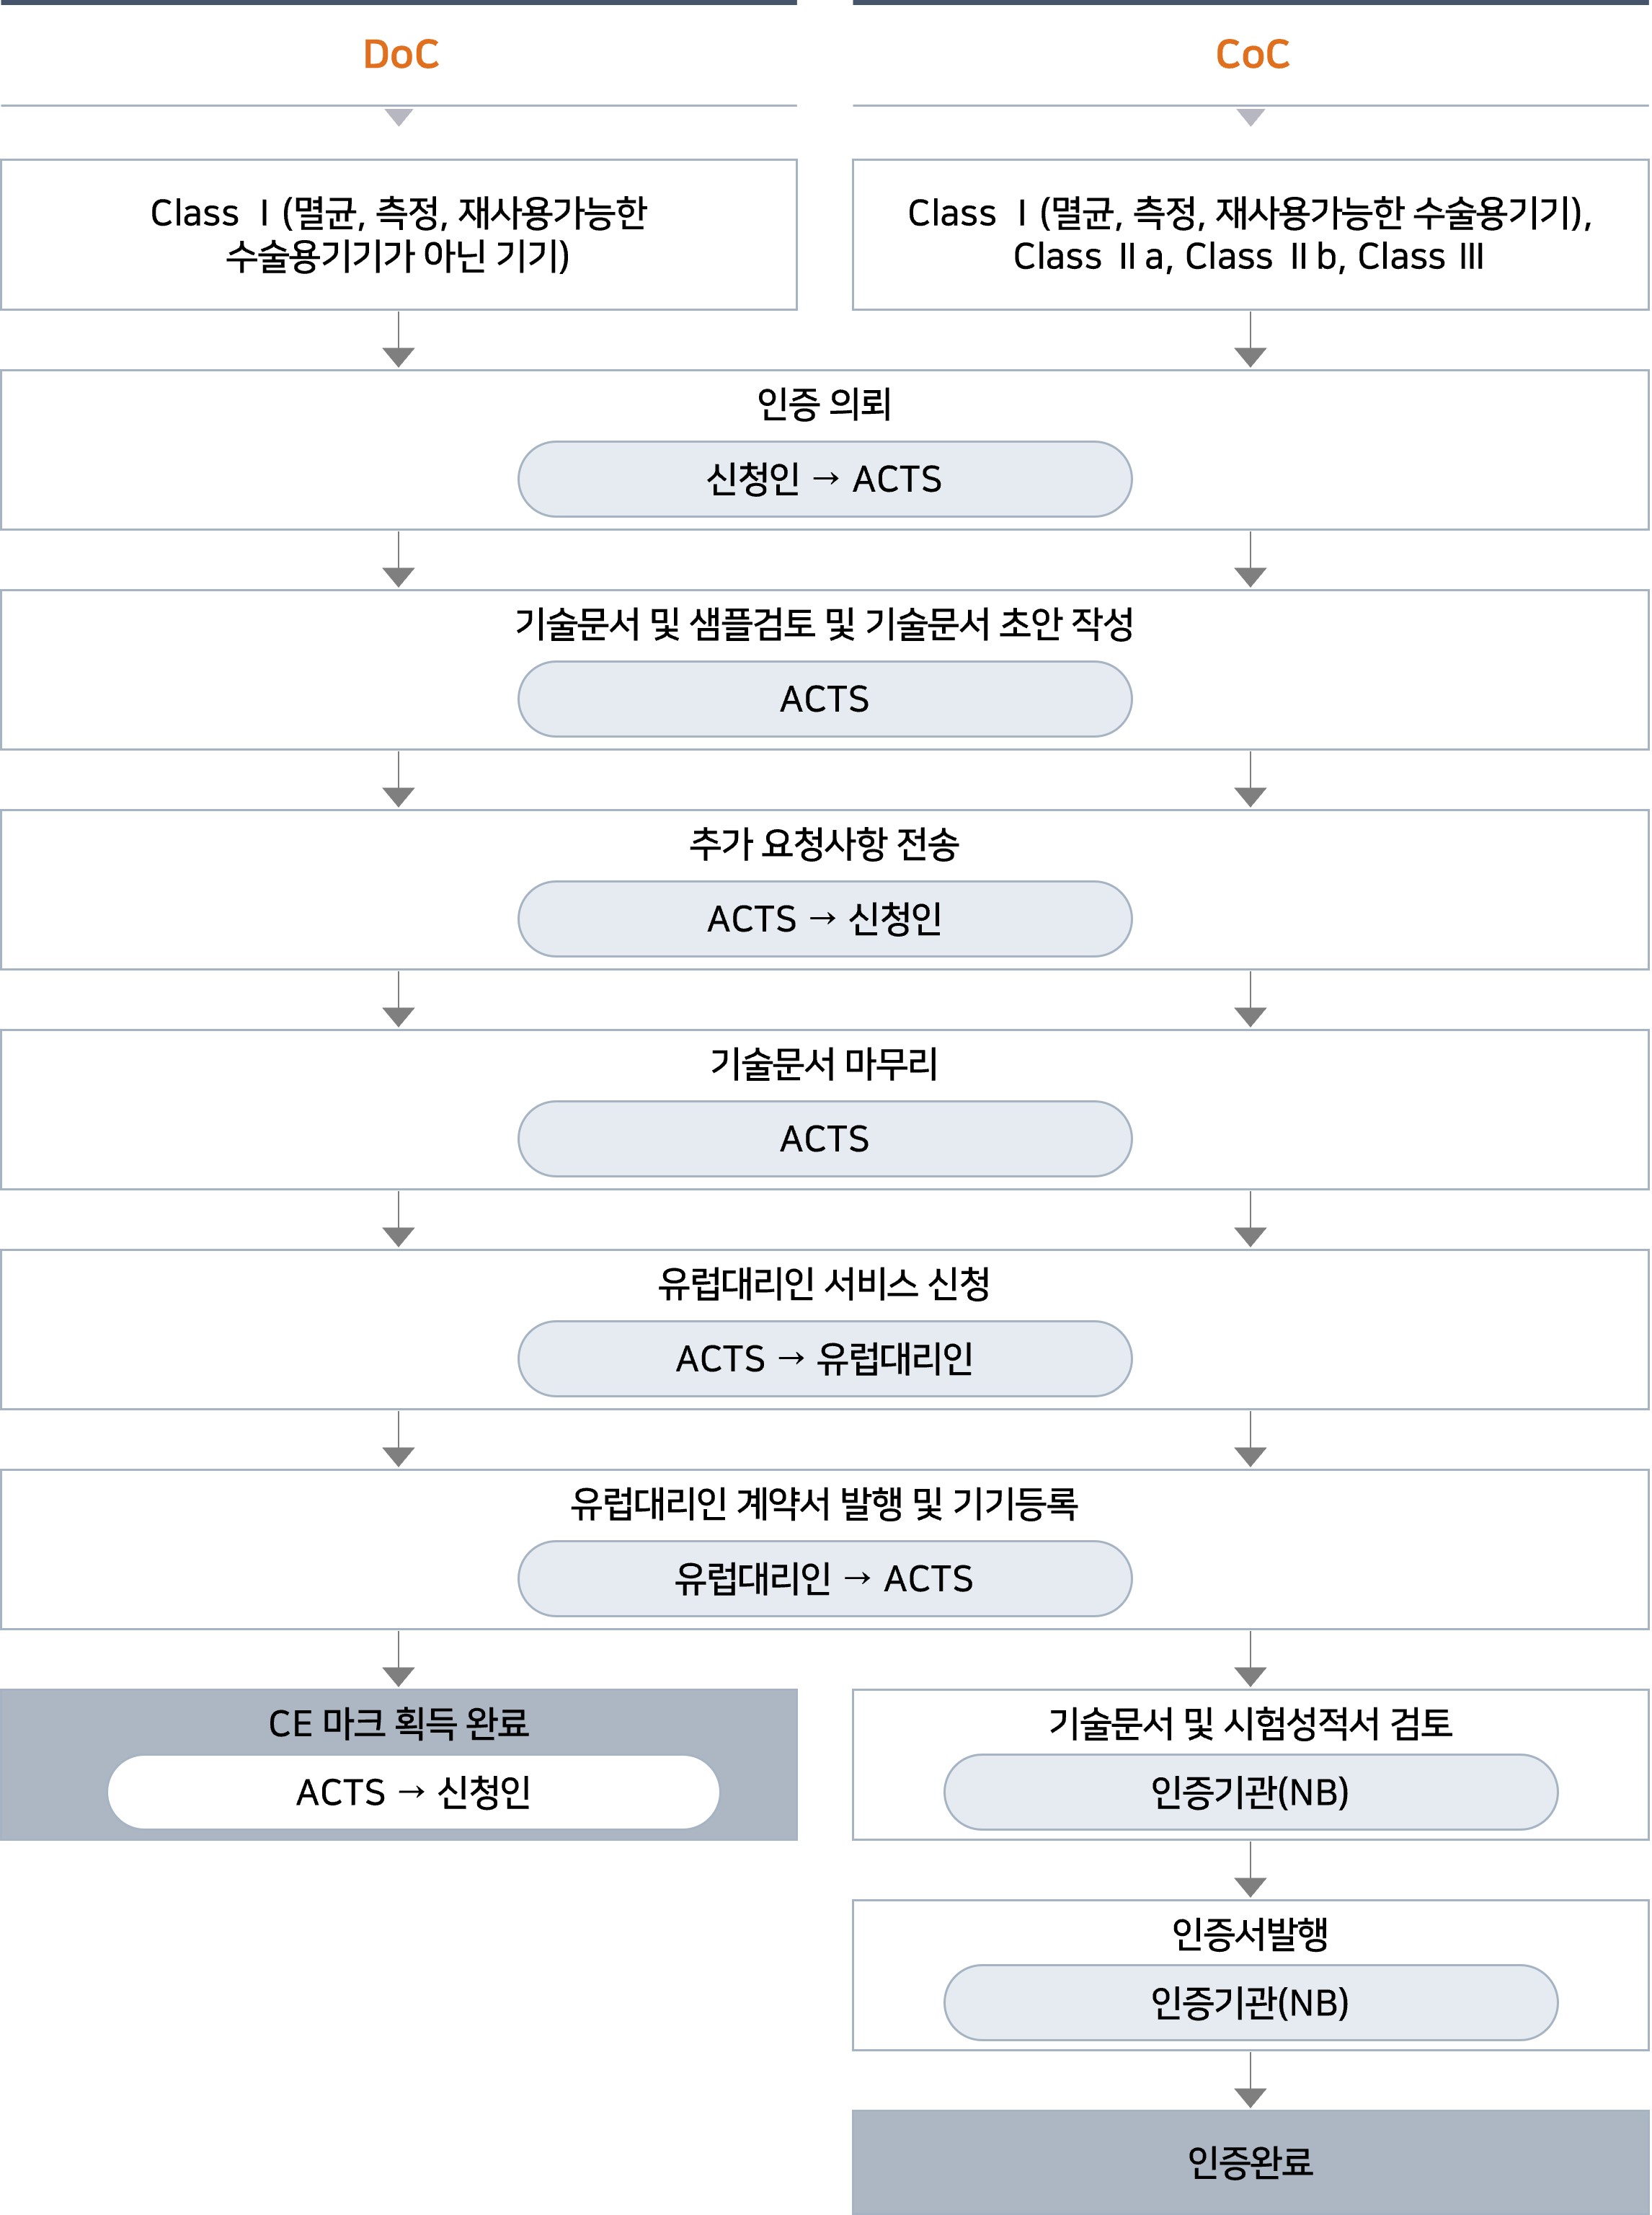The height and width of the screenshot is (2215, 1652).
Task: Click the small triangle below CoC header
Action: click(1251, 117)
